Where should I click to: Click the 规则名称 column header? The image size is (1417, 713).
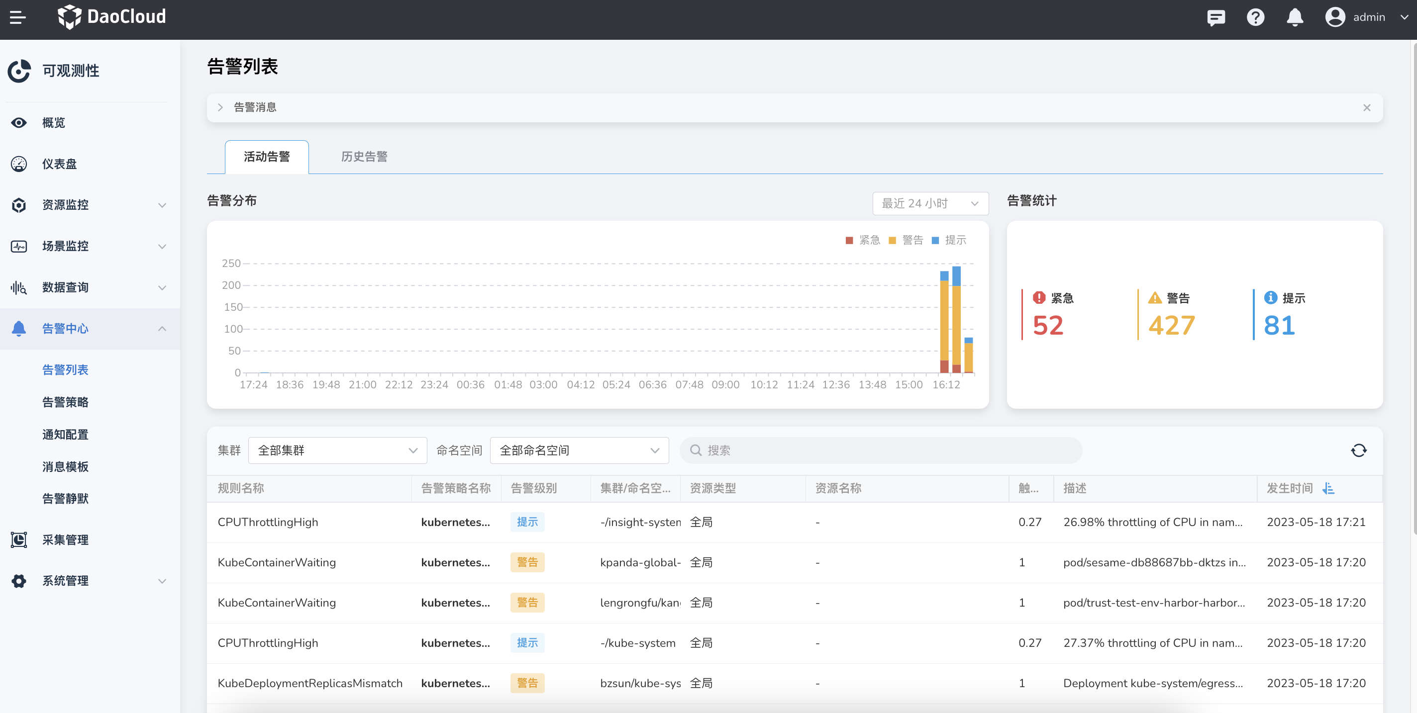(240, 488)
